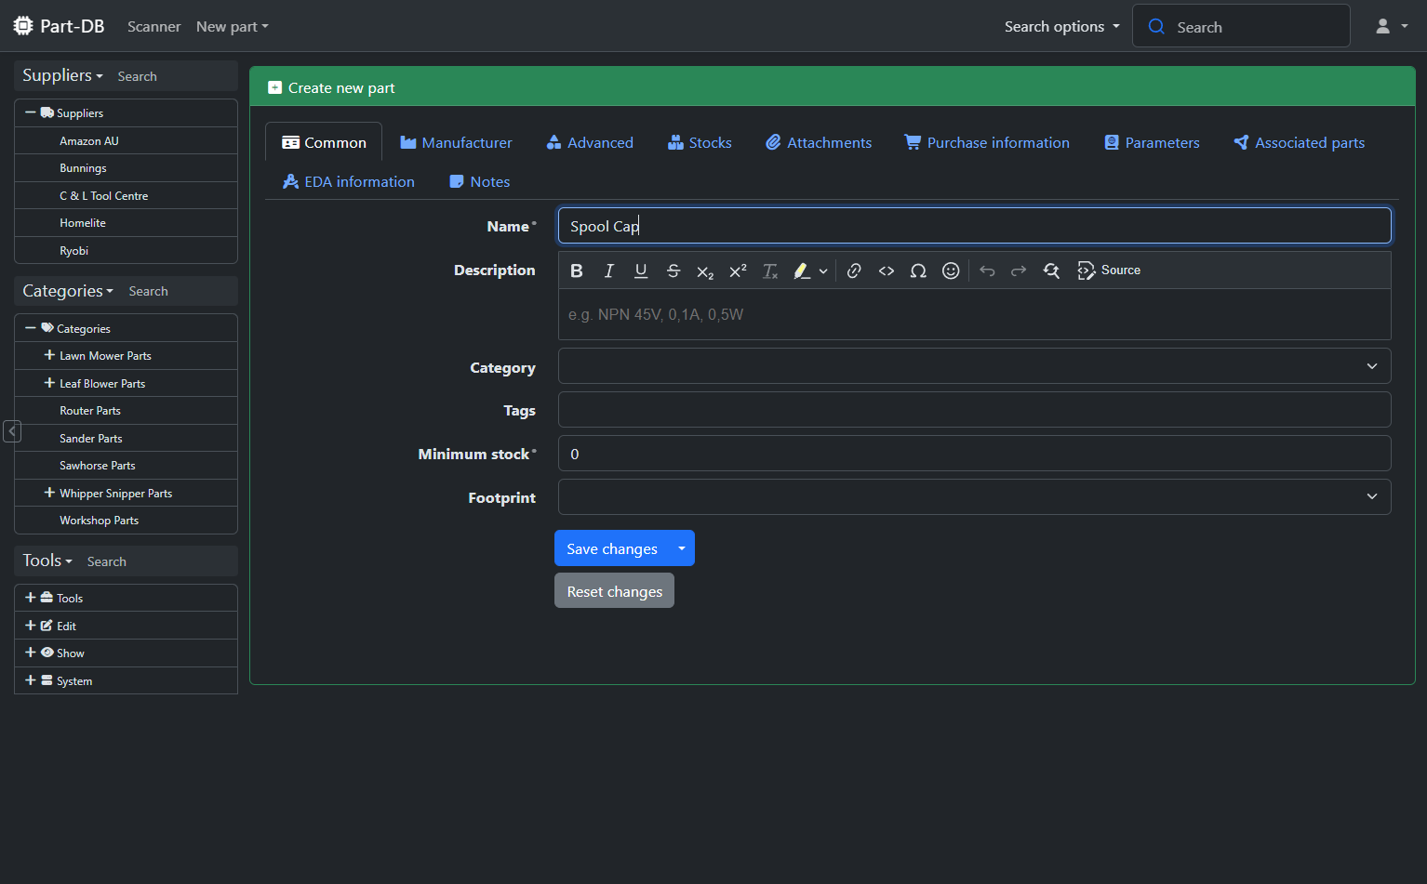Open Save changes split-button arrow
The height and width of the screenshot is (884, 1427).
tap(682, 548)
